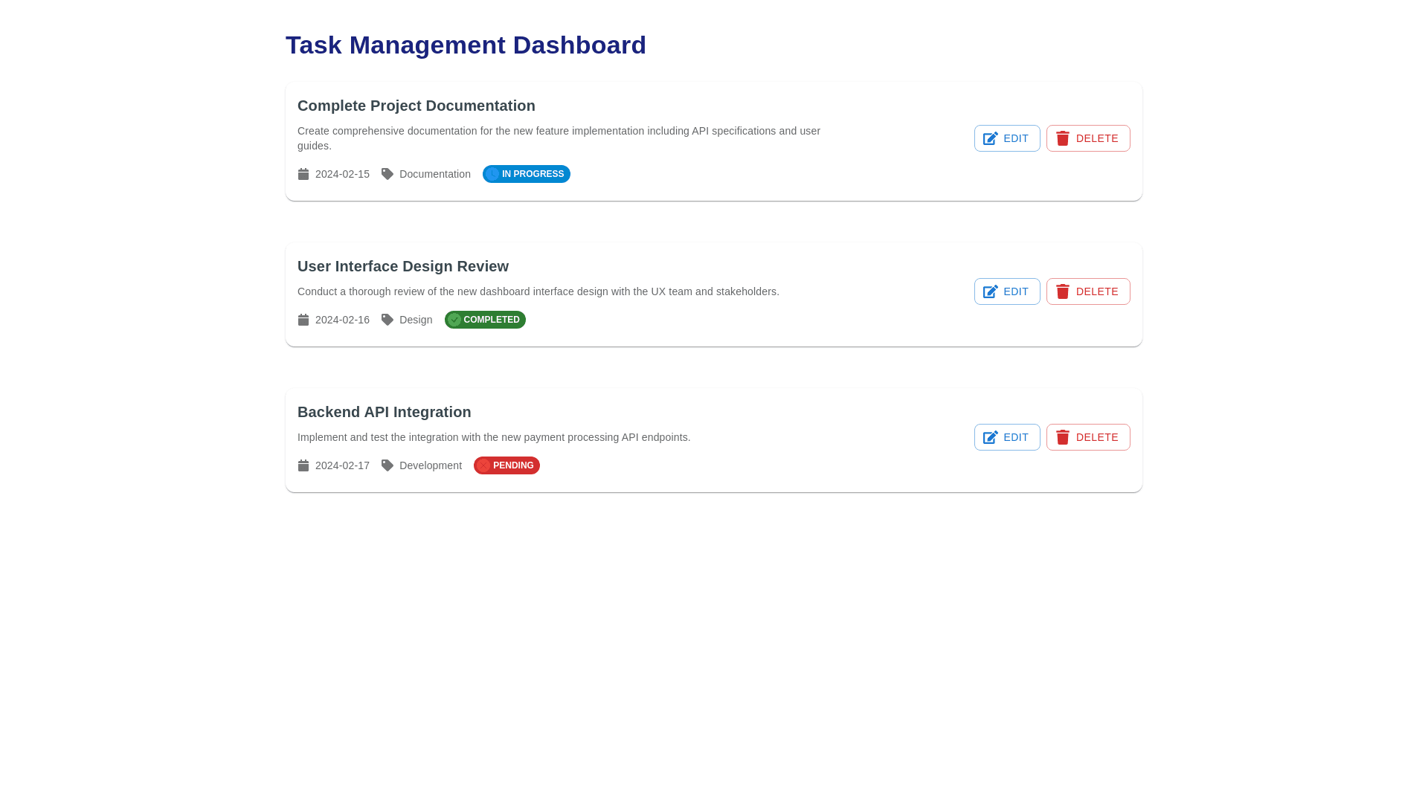Edit the Complete Project Documentation task
Image resolution: width=1428 pixels, height=803 pixels.
[1007, 138]
